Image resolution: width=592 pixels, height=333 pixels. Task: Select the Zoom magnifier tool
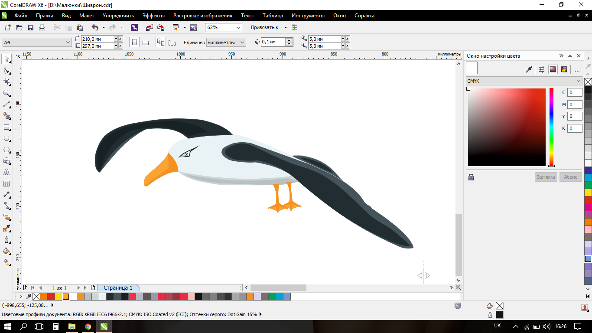(x=7, y=93)
